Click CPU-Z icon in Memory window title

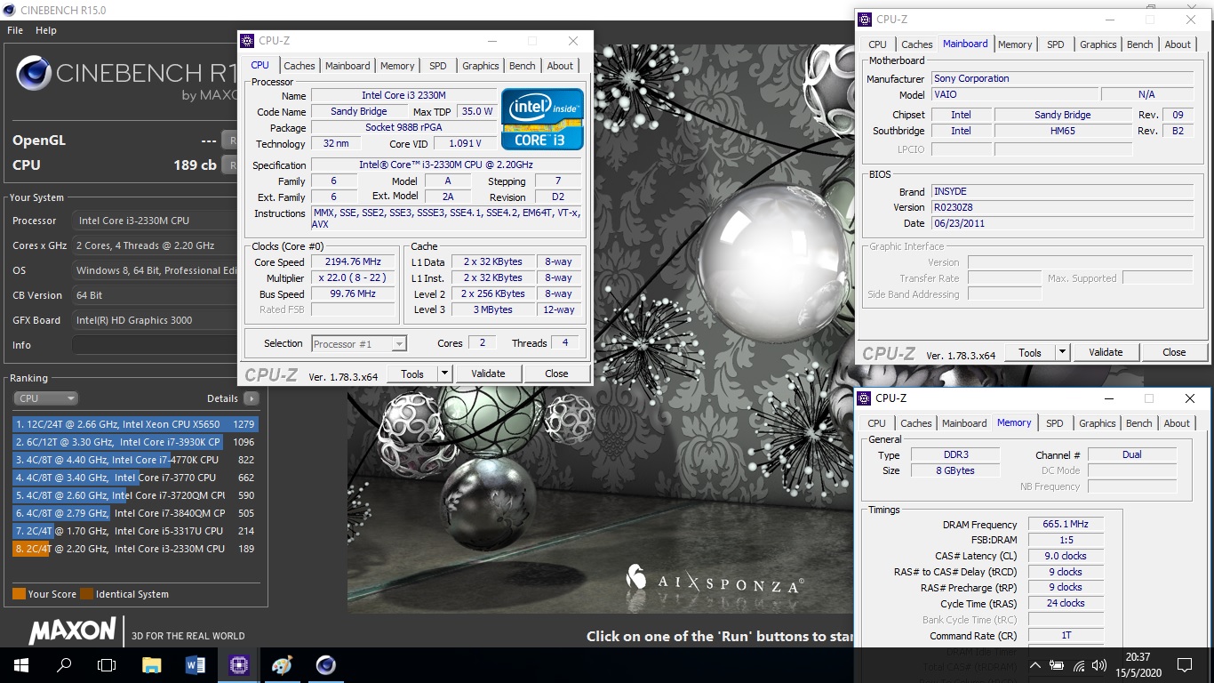[x=865, y=398]
